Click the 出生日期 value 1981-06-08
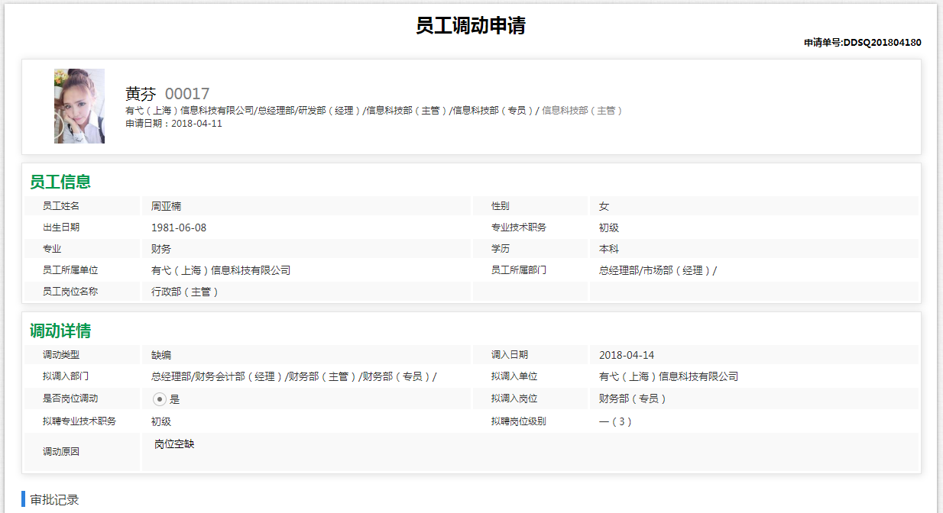 179,227
